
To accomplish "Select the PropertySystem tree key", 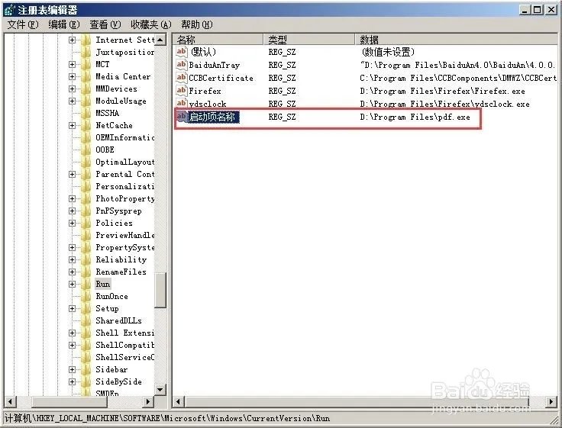I will [x=124, y=247].
